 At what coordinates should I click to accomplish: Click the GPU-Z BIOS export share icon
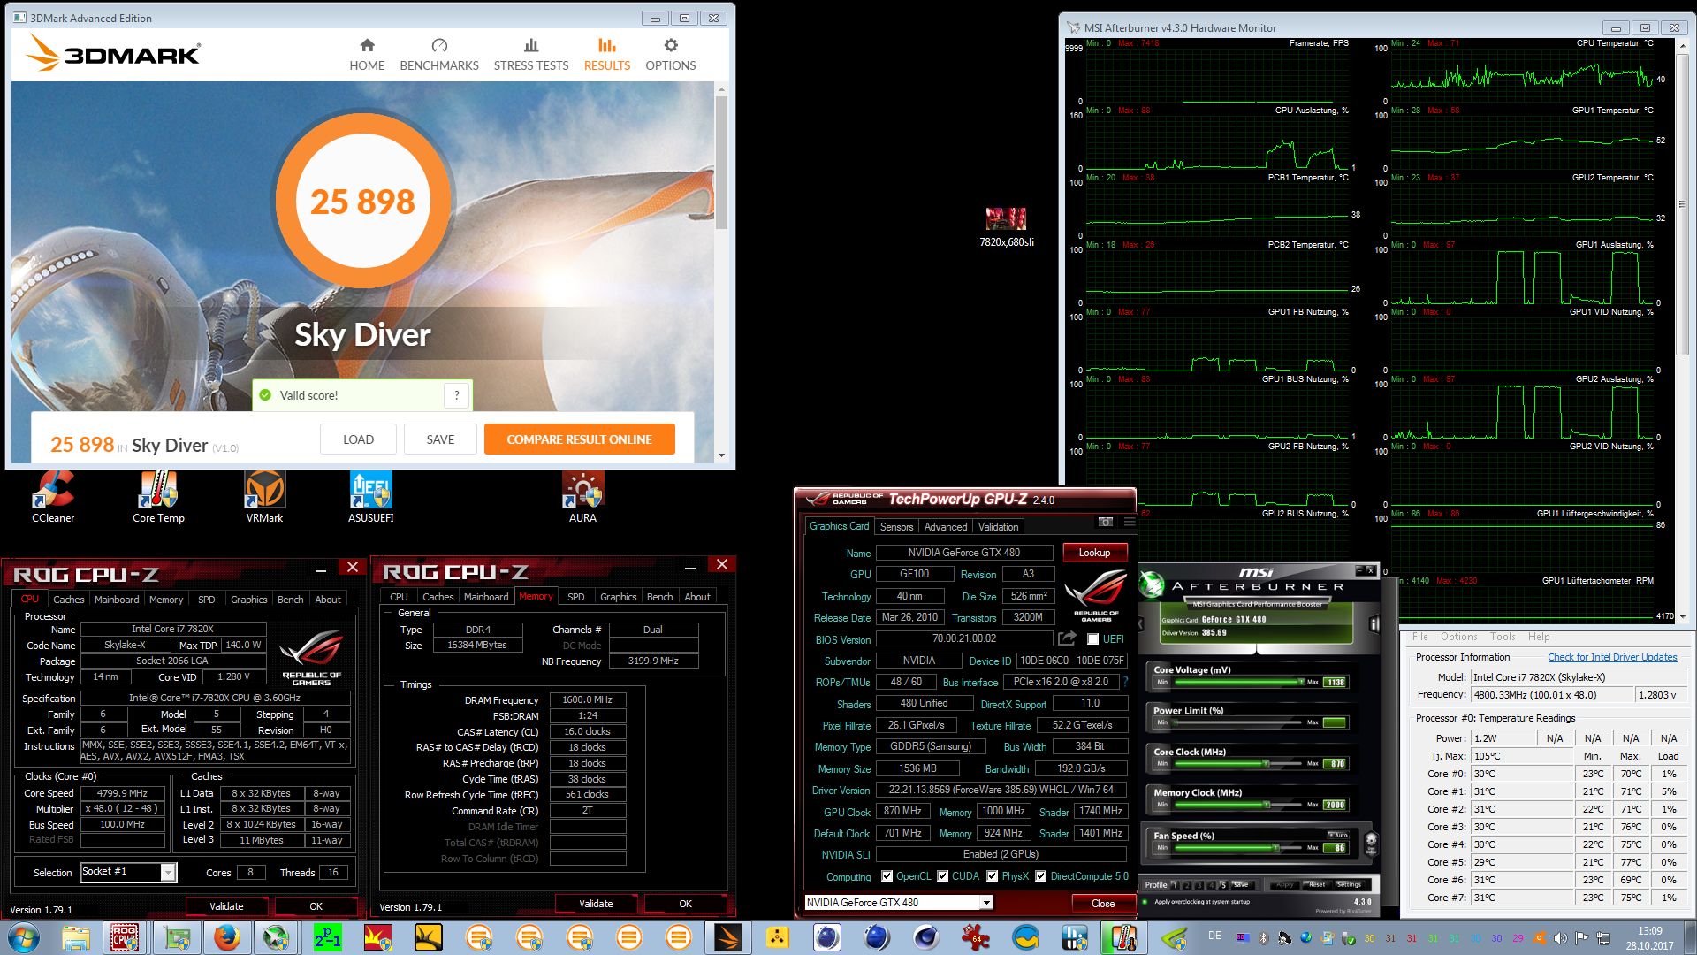pos(1067,638)
